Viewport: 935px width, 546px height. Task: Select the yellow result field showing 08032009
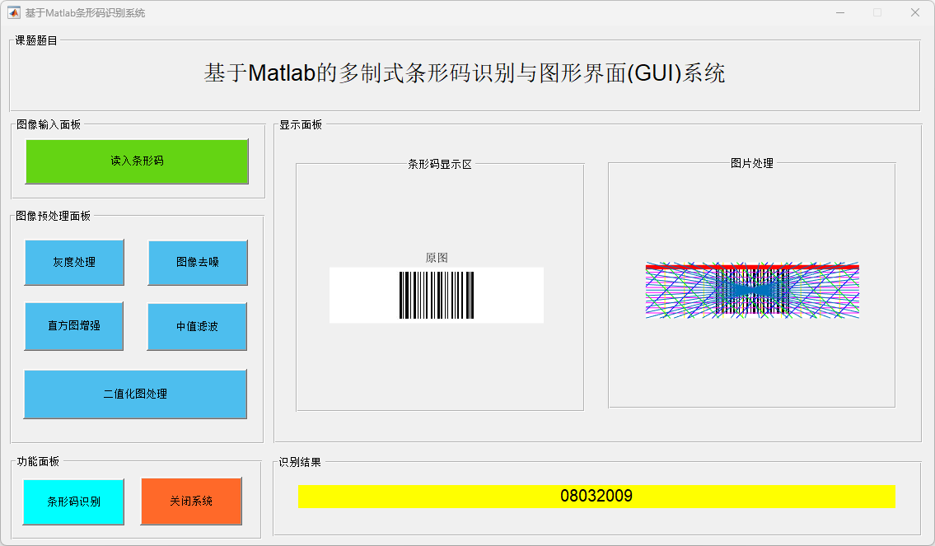tap(596, 497)
